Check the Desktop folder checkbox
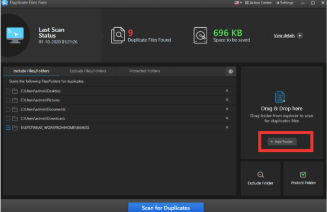327x212 pixels. (x=8, y=91)
